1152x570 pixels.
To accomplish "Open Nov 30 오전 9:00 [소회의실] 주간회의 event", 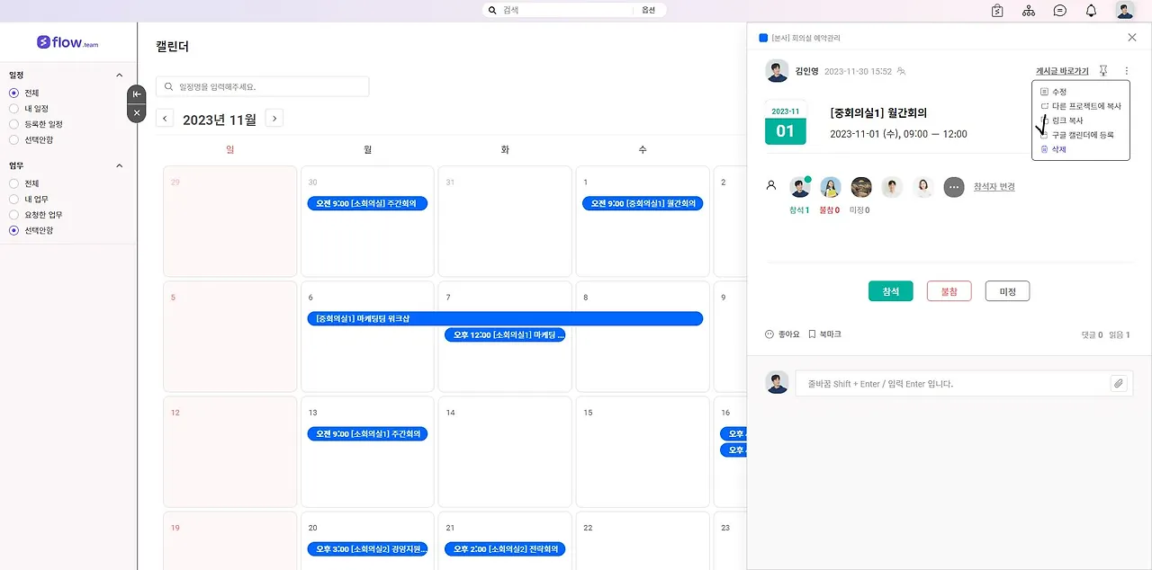I will (x=367, y=204).
